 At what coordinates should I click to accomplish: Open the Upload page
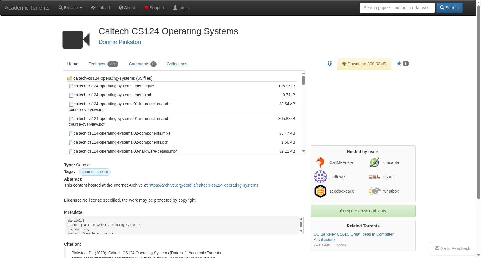(x=100, y=8)
